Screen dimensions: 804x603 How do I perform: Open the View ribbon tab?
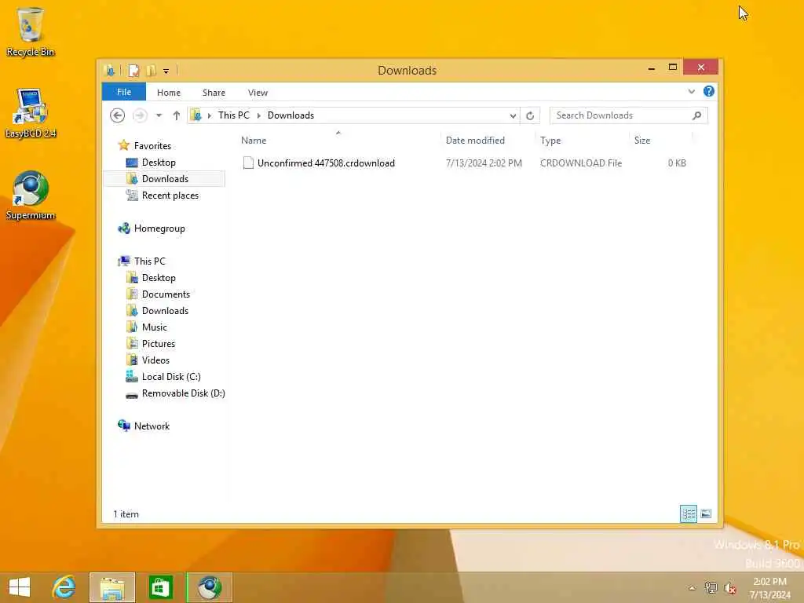point(258,93)
